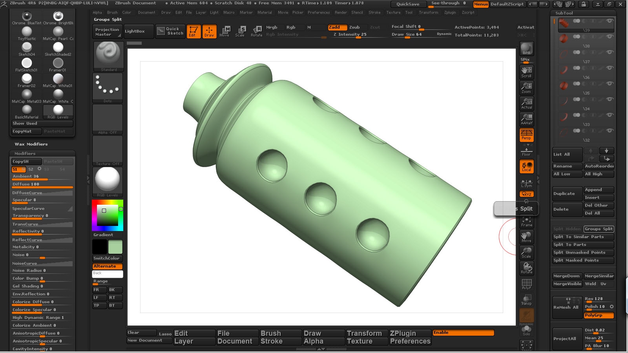Expand the ReflectCurve section

(x=42, y=240)
